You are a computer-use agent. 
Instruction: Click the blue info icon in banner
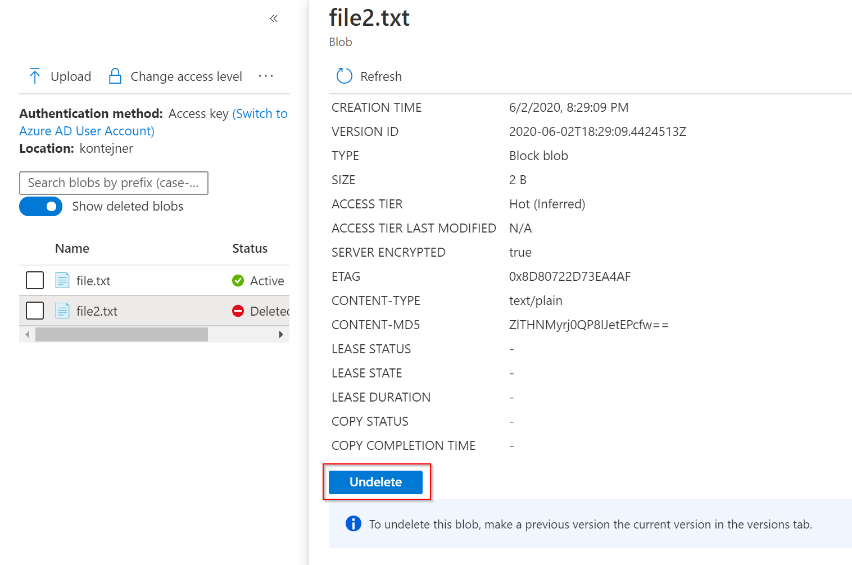pyautogui.click(x=353, y=523)
